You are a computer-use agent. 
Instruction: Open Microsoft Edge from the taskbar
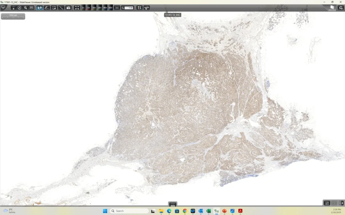tap(169, 211)
